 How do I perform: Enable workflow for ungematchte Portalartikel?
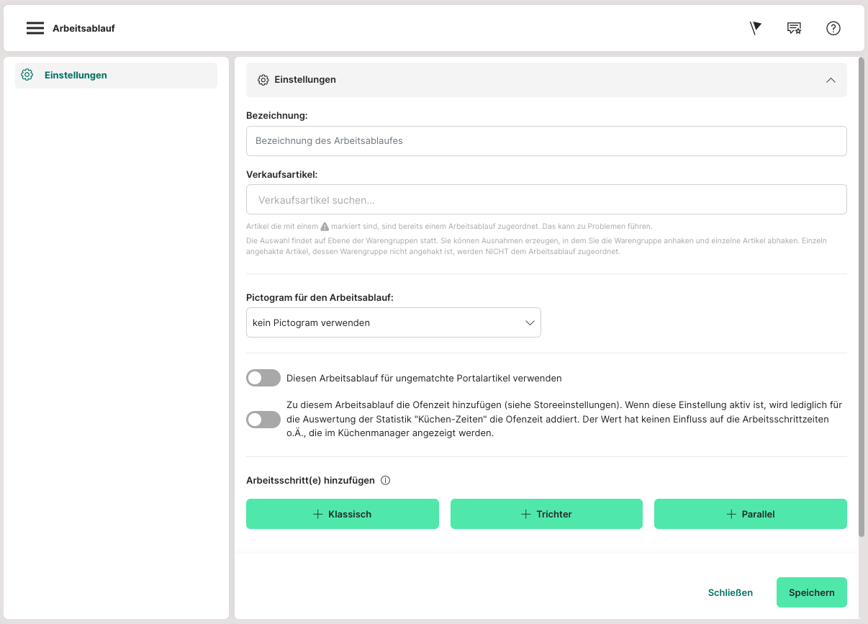[x=263, y=378]
